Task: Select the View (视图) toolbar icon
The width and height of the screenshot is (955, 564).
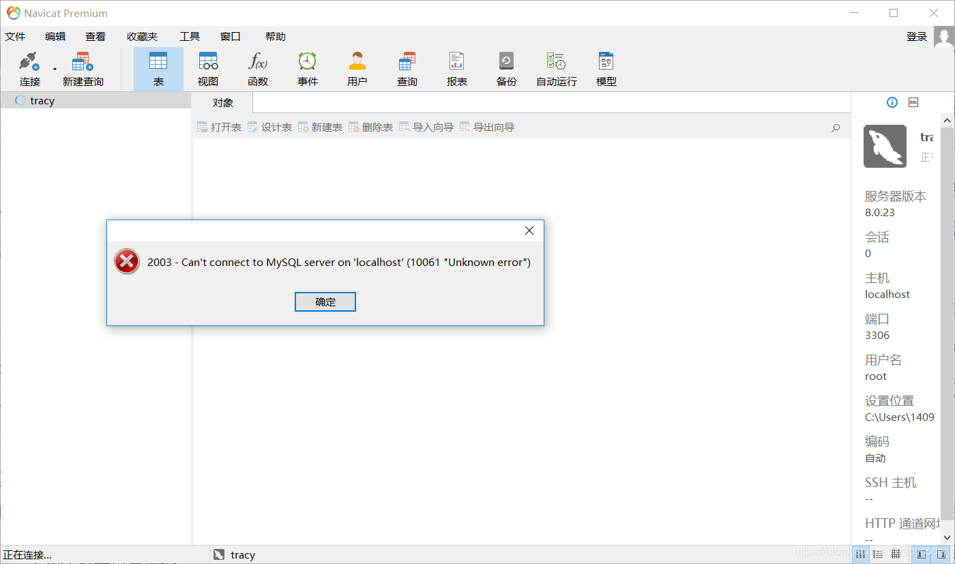Action: click(208, 69)
